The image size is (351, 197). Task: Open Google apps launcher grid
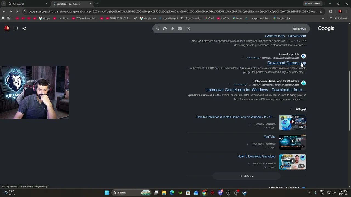click(x=16, y=28)
